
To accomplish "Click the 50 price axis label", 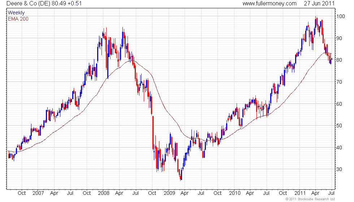I will (339, 126).
